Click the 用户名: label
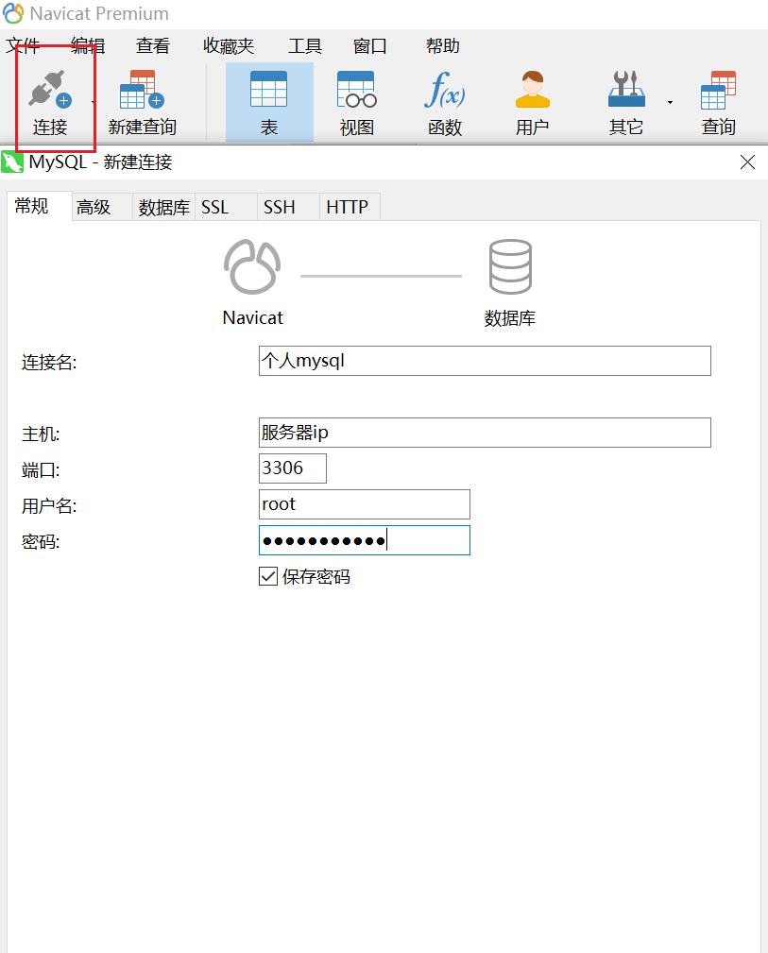Viewport: 768px width, 953px height. point(49,505)
